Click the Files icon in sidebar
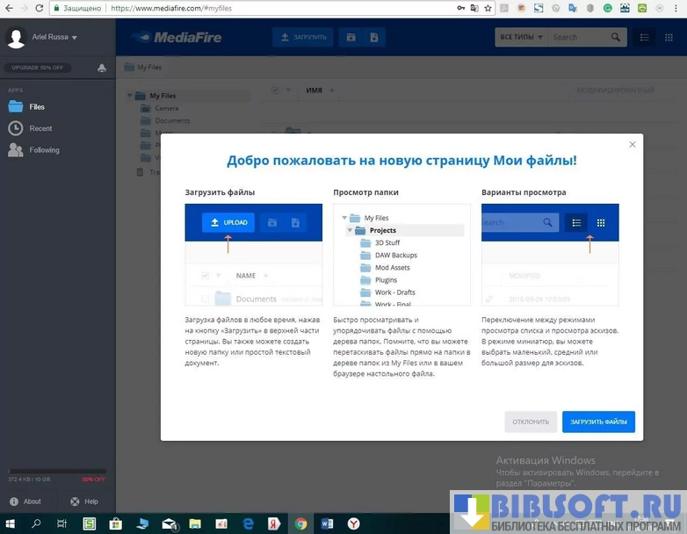Viewport: 687px width, 534px height. click(15, 106)
